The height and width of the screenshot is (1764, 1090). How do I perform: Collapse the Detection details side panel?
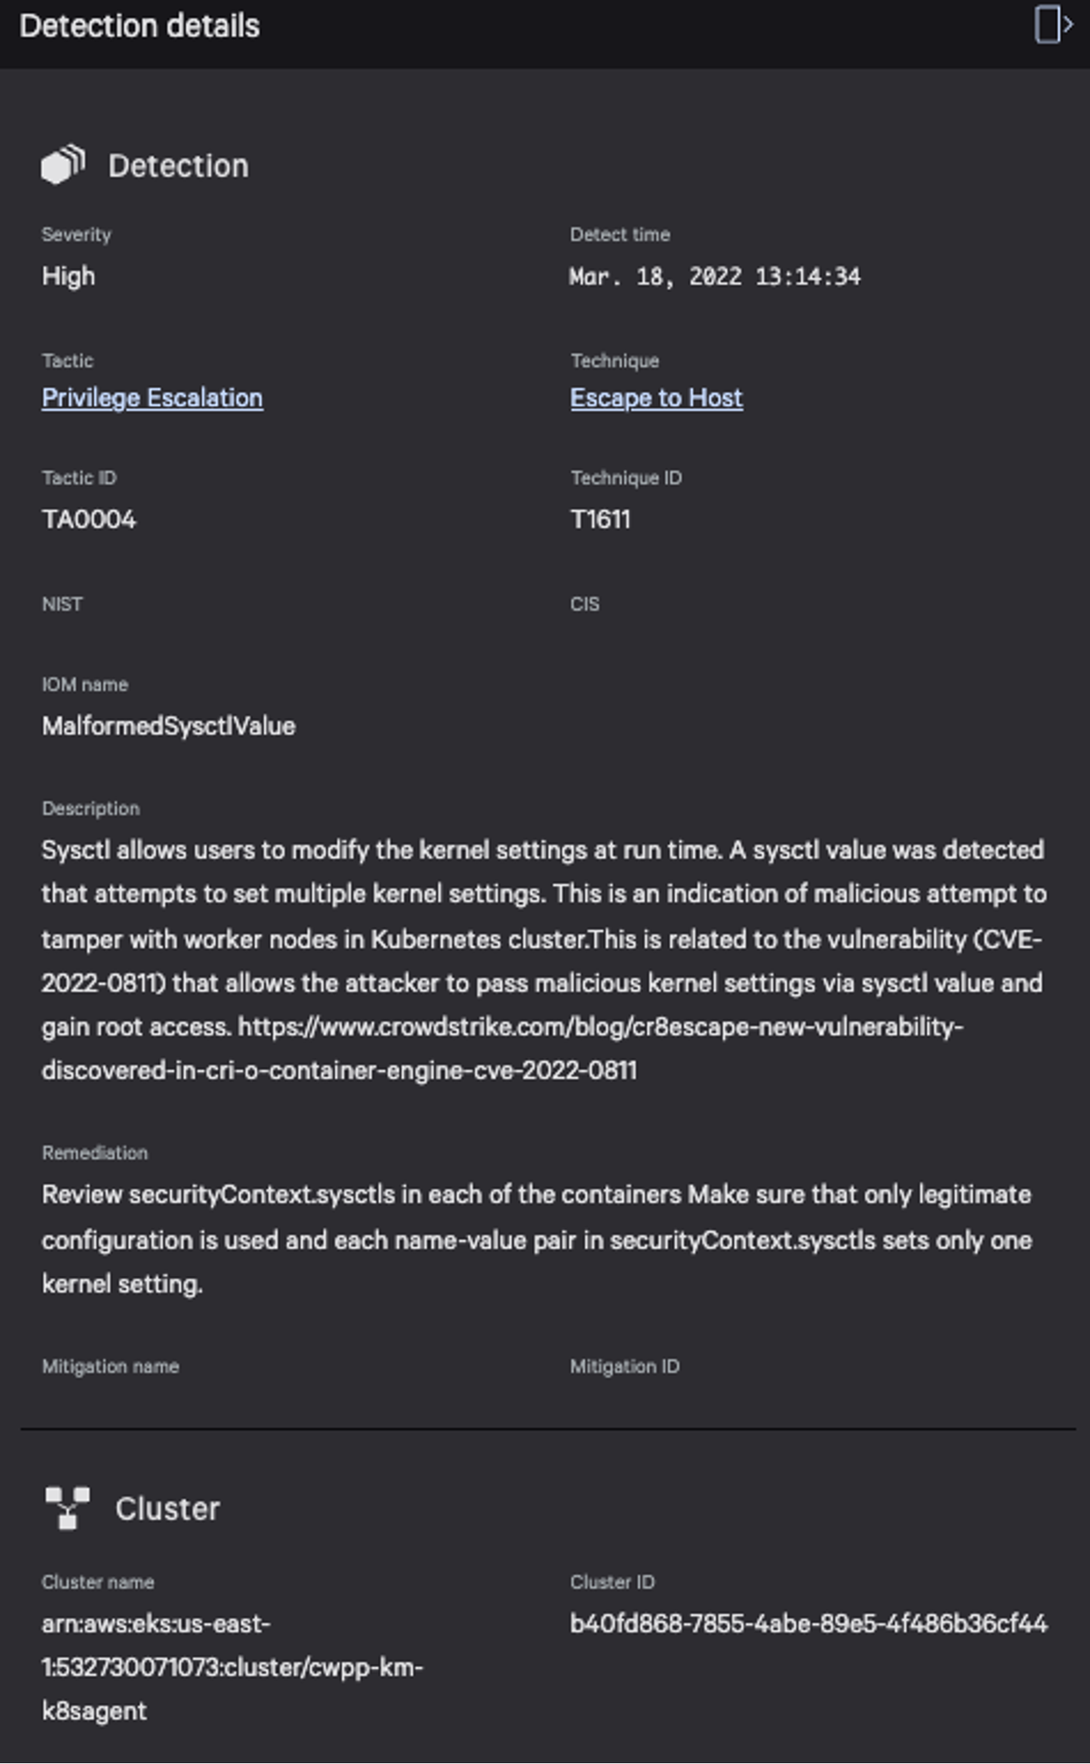tap(1053, 25)
